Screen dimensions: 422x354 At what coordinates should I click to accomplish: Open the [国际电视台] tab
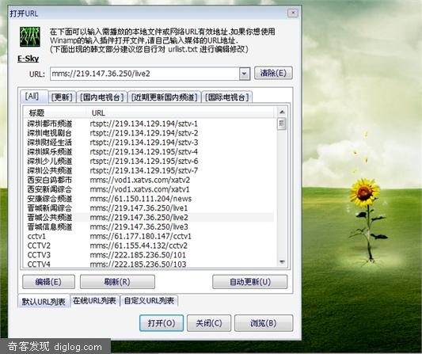(226, 97)
